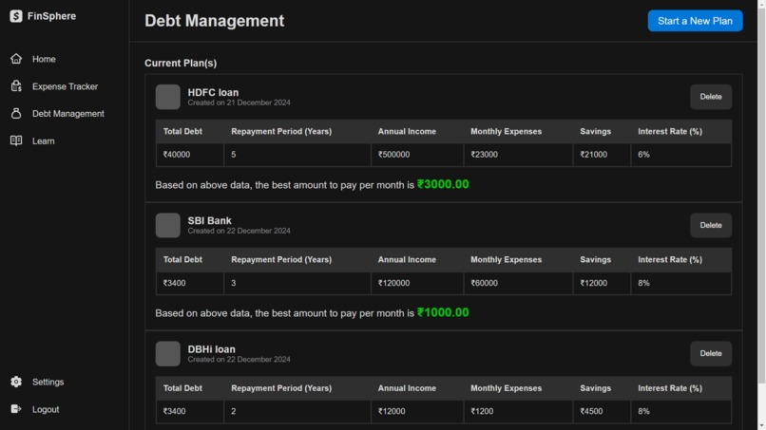Click the ₹3000.00 recommended payment
This screenshot has width=766, height=430.
click(443, 184)
